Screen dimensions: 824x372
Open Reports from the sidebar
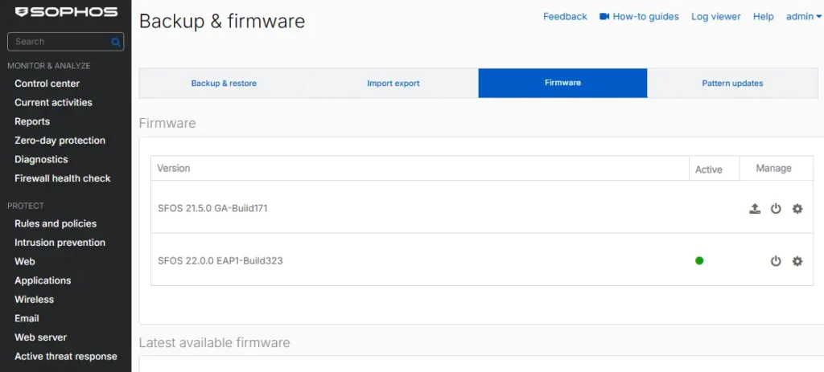click(32, 121)
